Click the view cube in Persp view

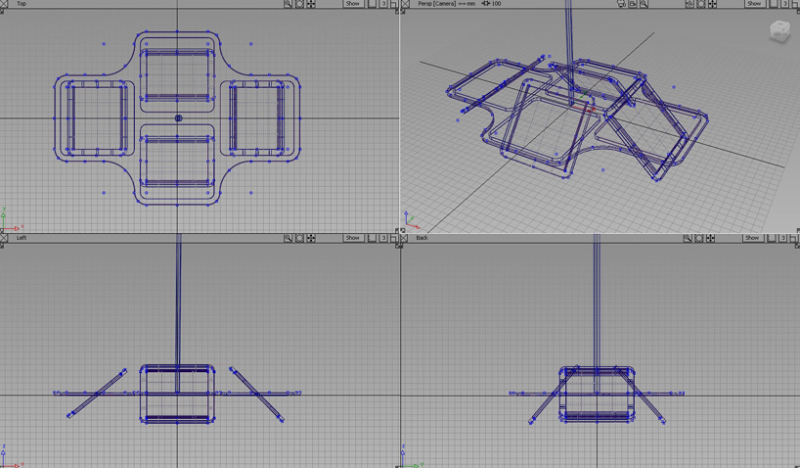(779, 30)
